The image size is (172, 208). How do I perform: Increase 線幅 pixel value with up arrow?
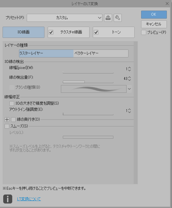pyautogui.click(x=130, y=68)
